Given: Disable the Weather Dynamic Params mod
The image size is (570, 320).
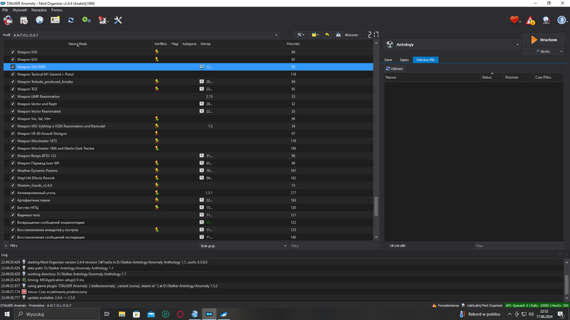Looking at the screenshot, I should [13, 171].
